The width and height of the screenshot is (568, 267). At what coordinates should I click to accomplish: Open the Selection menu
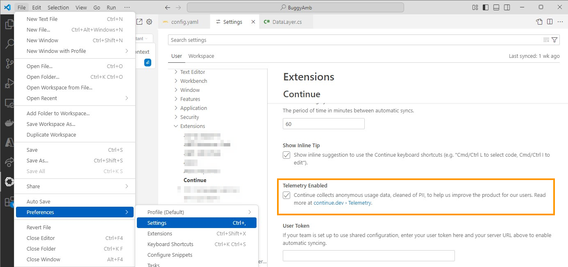[58, 7]
